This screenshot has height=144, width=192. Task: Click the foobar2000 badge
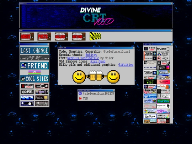[163, 106]
